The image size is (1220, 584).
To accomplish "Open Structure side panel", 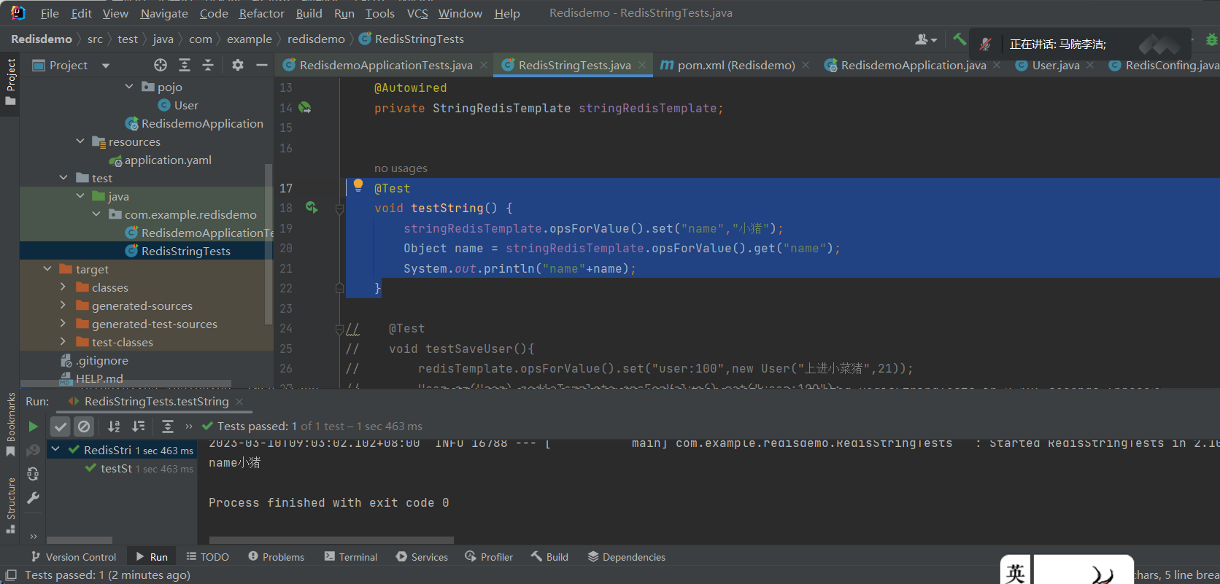I will (x=10, y=505).
